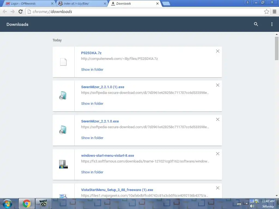Open the Downloads more actions menu
Screen dimensions: 279x209
point(272,24)
